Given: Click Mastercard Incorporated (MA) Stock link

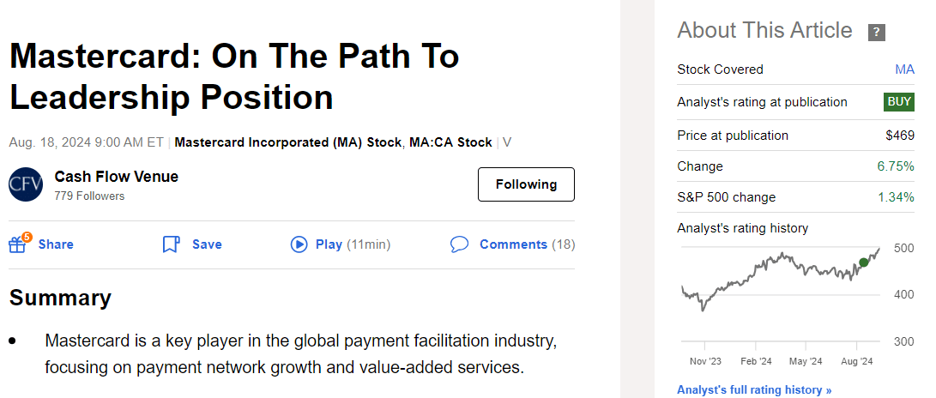Looking at the screenshot, I should click(x=287, y=142).
